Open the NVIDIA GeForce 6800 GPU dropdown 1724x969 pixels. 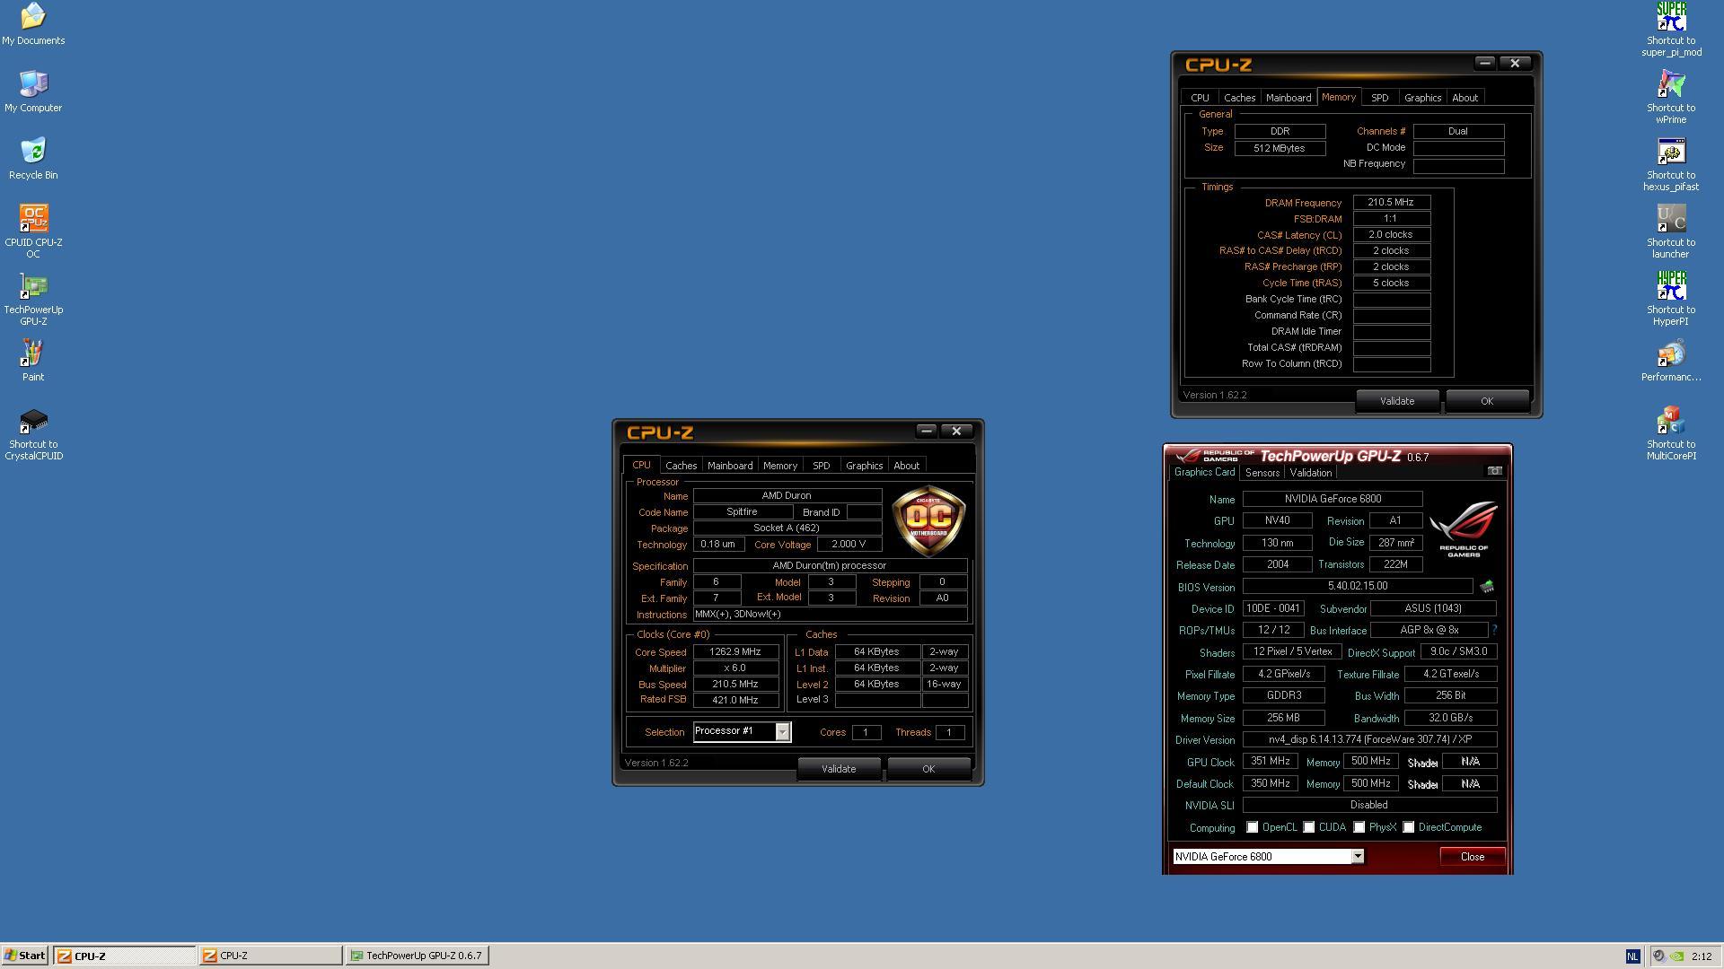click(1358, 856)
